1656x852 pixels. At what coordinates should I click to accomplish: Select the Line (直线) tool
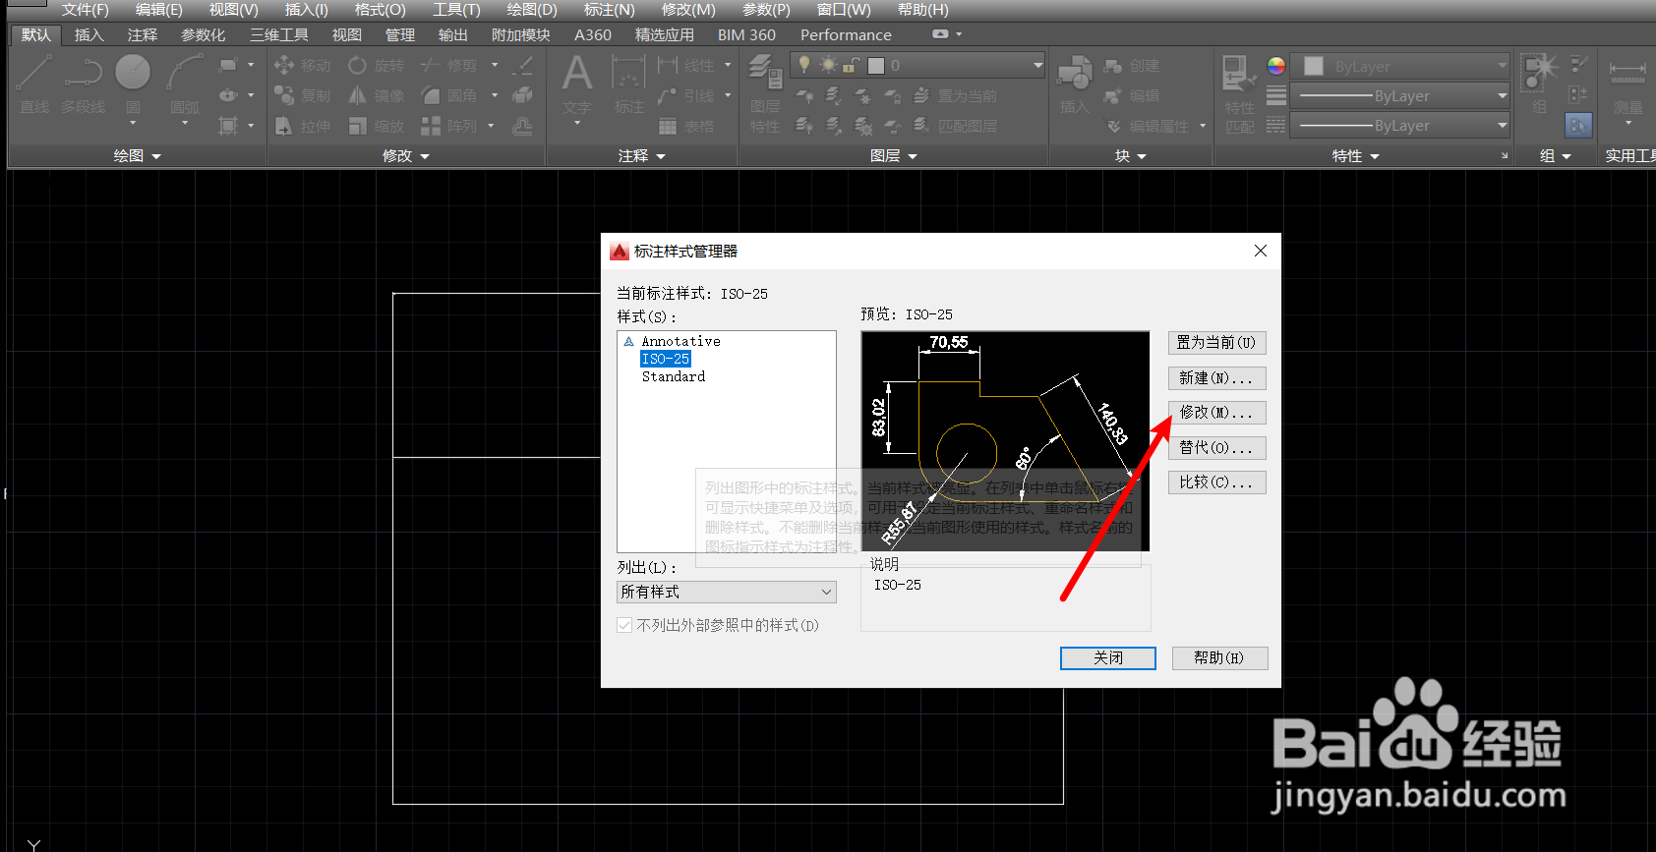click(33, 84)
